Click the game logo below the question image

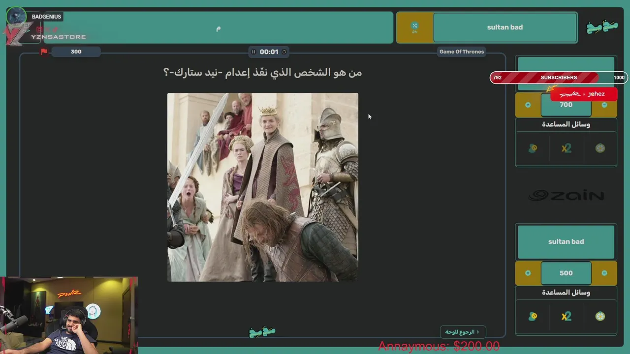(262, 332)
